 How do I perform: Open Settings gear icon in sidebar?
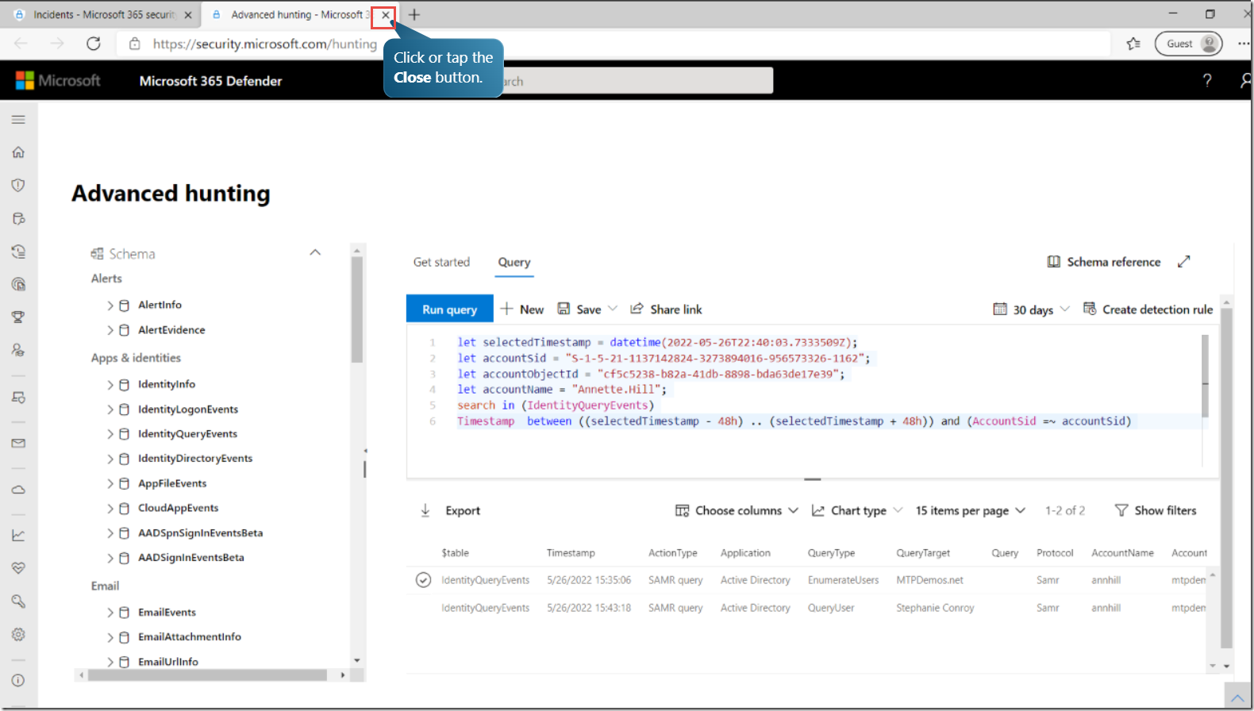(18, 634)
